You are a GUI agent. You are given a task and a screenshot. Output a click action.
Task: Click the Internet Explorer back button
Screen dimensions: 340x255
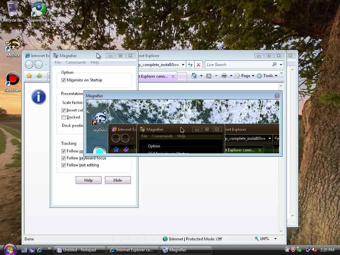(x=29, y=65)
